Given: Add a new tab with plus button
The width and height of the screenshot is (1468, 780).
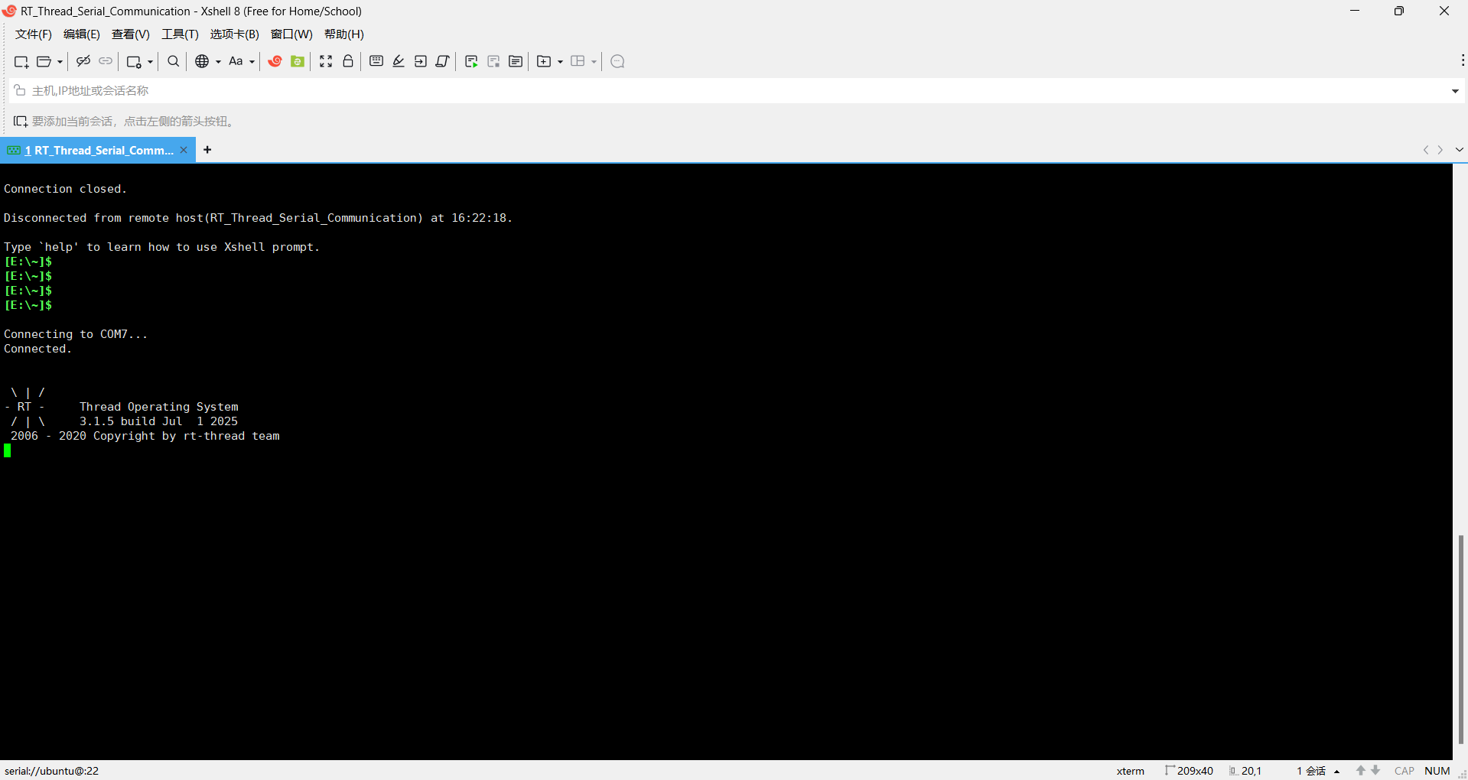Looking at the screenshot, I should [x=207, y=150].
